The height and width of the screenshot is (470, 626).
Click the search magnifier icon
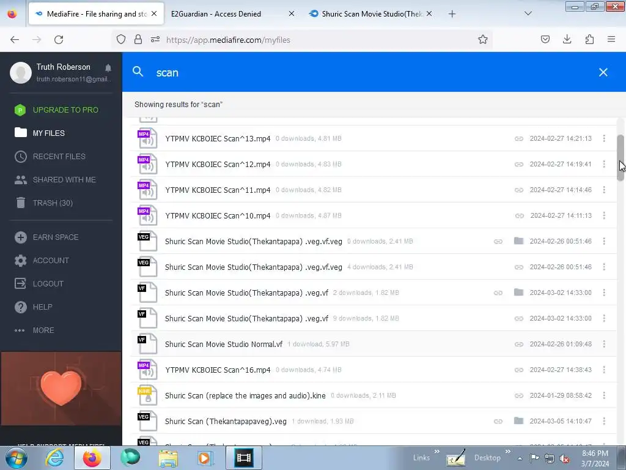pyautogui.click(x=138, y=72)
